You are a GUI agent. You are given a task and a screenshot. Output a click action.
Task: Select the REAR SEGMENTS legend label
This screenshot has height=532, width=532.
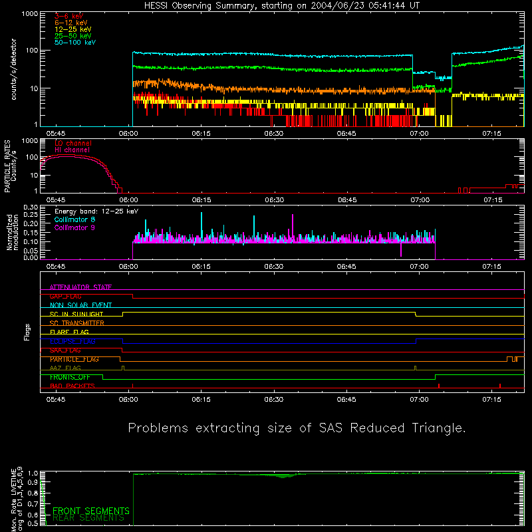point(88,518)
